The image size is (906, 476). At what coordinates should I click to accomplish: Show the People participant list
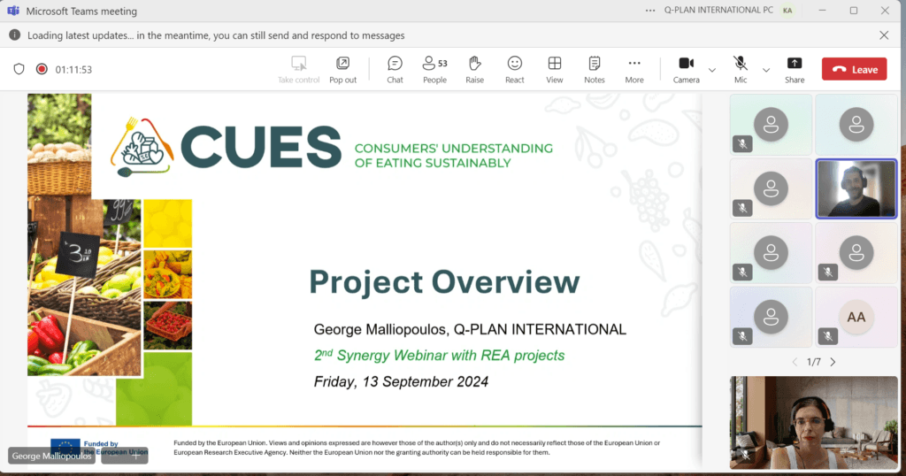point(434,69)
